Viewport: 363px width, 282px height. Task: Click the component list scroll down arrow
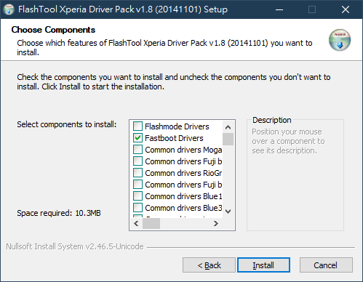[228, 211]
